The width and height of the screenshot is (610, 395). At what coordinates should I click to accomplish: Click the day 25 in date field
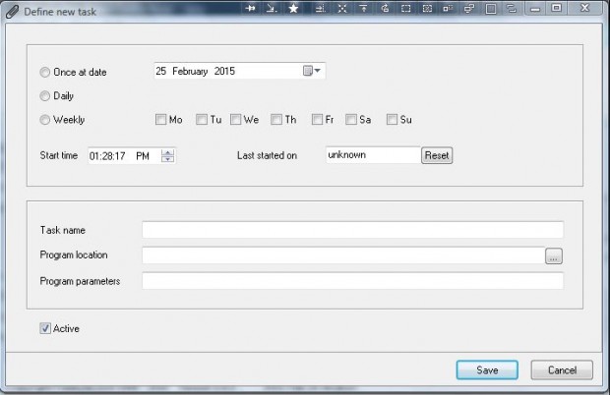pos(160,71)
